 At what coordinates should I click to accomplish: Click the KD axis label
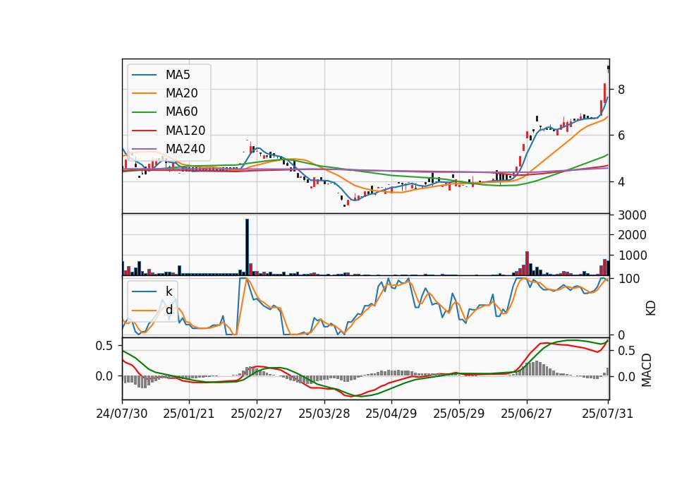coord(651,308)
